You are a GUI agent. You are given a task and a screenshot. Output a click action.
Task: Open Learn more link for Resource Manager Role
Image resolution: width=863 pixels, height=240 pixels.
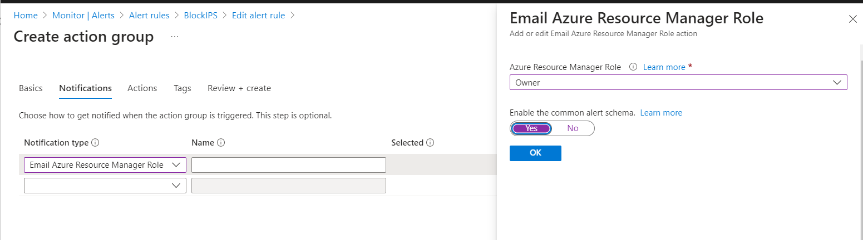[x=664, y=67]
